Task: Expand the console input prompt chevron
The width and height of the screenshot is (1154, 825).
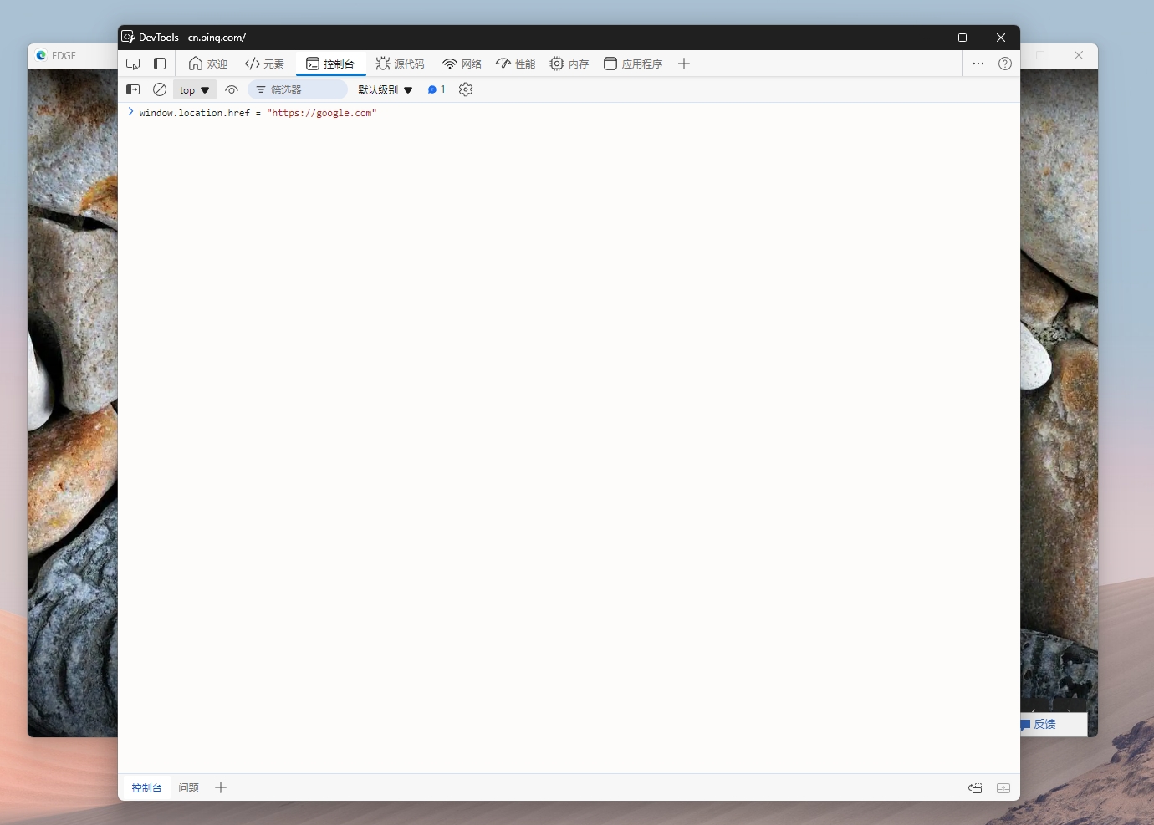Action: (130, 112)
